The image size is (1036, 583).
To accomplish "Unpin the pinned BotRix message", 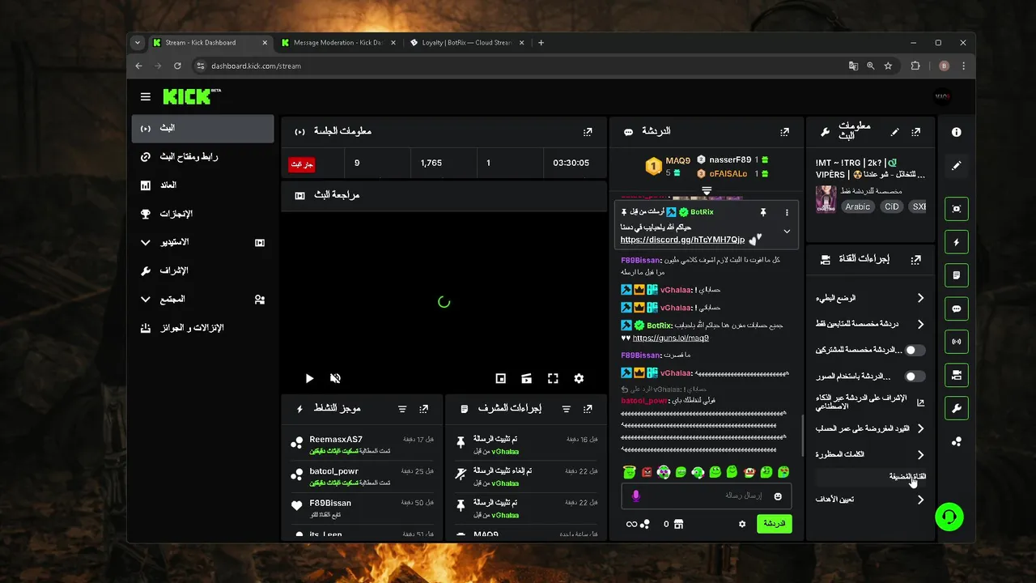I will pos(762,212).
